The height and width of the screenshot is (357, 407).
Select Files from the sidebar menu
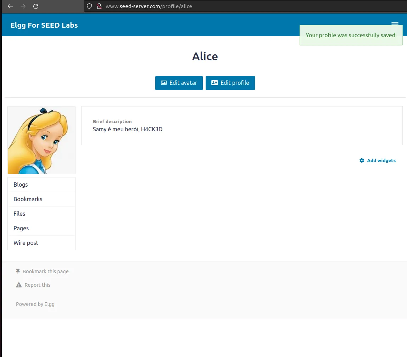point(19,214)
